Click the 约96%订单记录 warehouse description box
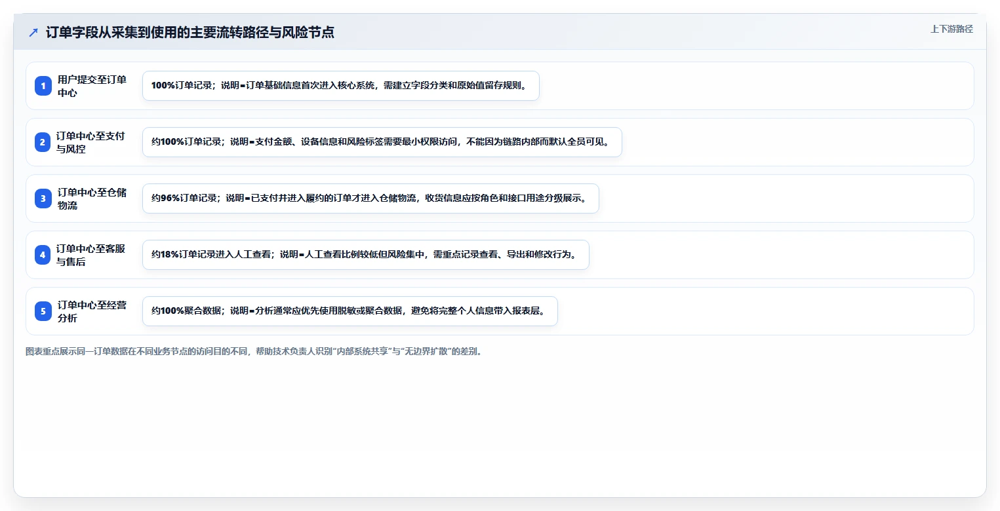This screenshot has height=511, width=1000. coord(370,199)
